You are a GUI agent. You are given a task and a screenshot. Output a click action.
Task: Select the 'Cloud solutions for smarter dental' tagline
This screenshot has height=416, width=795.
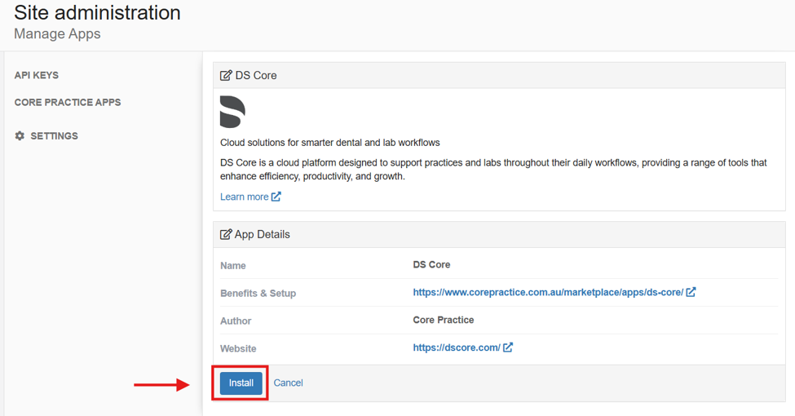pyautogui.click(x=330, y=143)
